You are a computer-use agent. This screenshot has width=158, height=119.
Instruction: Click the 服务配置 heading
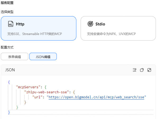7,3
